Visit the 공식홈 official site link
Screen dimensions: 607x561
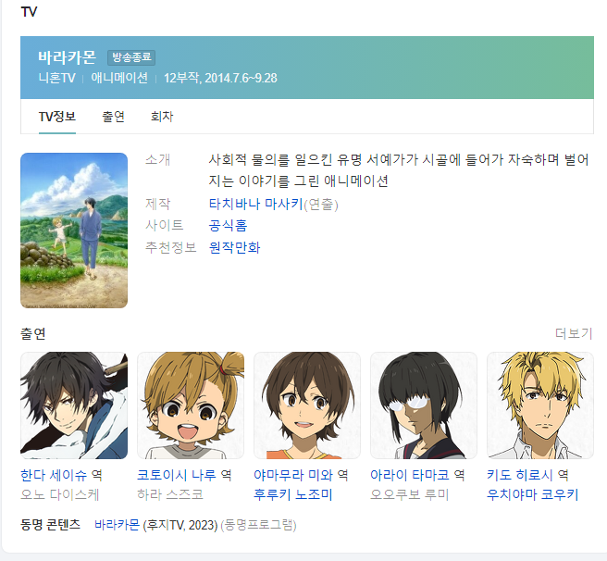coord(228,226)
